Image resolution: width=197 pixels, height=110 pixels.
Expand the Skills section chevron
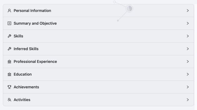pyautogui.click(x=188, y=36)
